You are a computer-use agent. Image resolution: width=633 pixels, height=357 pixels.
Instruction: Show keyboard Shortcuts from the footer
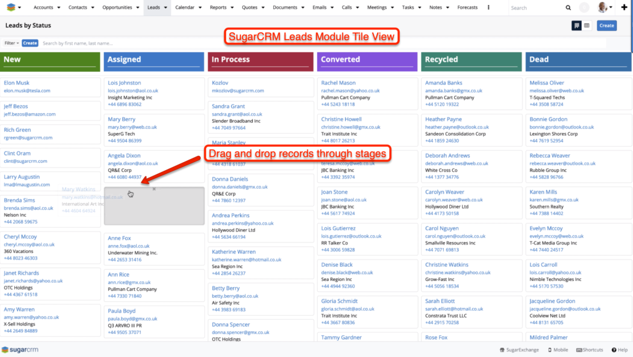pyautogui.click(x=589, y=350)
